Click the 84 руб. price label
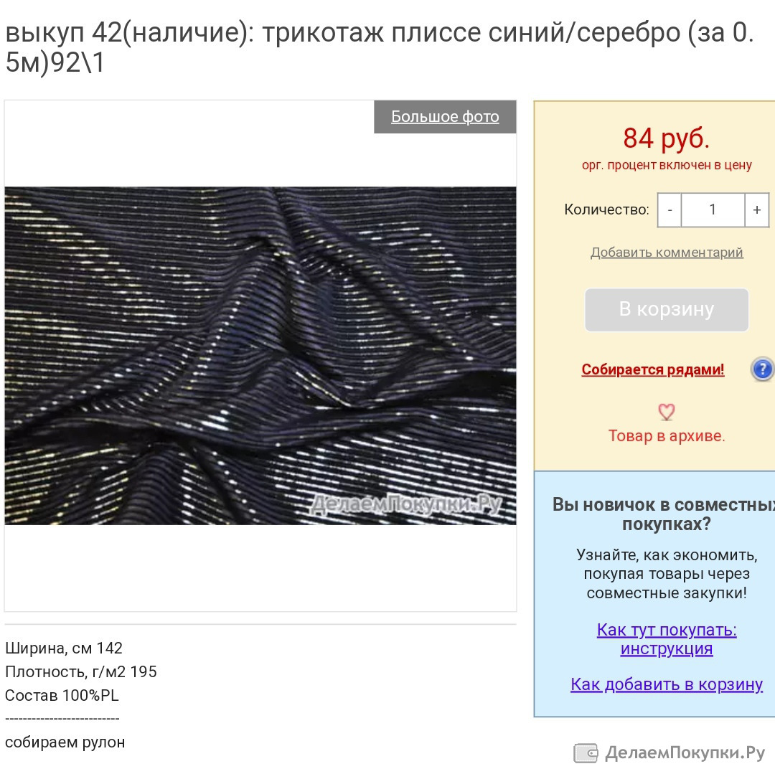Viewport: 775px width, 774px height. pos(666,138)
